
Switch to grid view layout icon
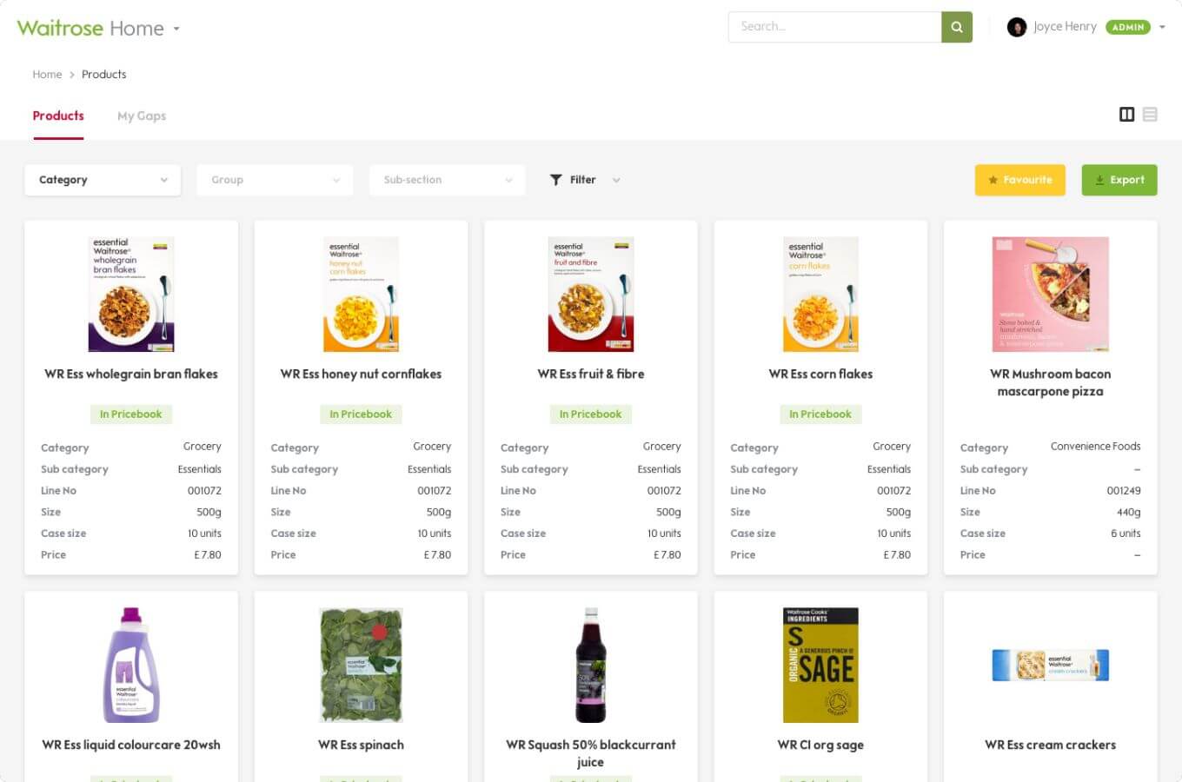coord(1126,115)
